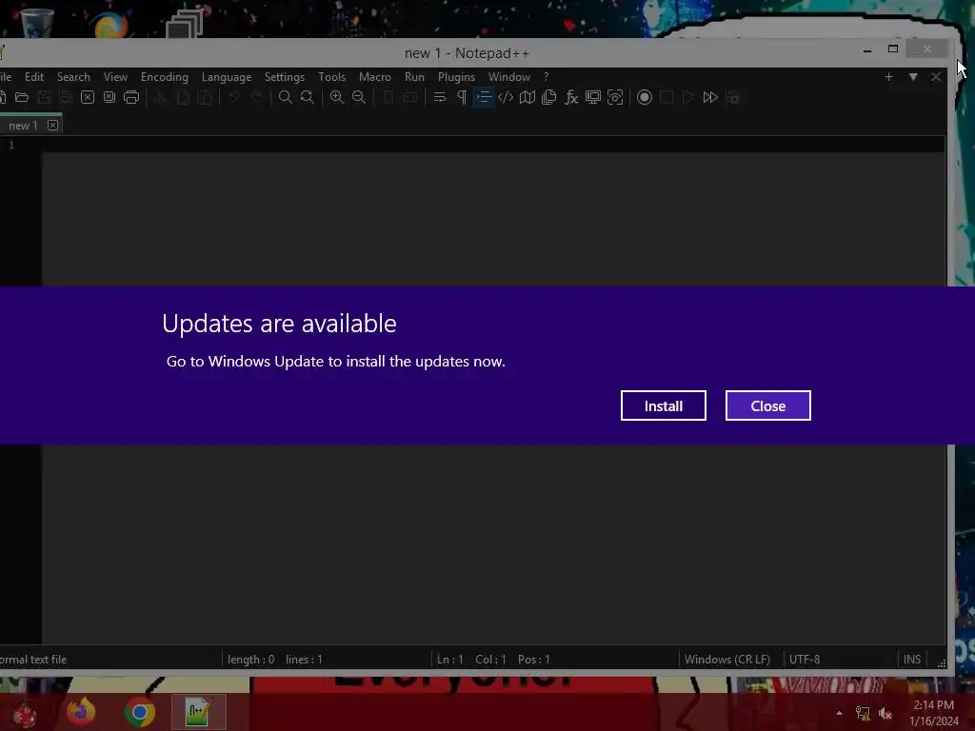975x731 pixels.
Task: Click the Open file toolbar icon
Action: click(22, 97)
